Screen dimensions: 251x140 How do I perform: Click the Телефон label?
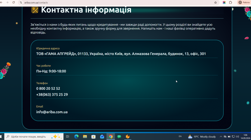[42, 83]
